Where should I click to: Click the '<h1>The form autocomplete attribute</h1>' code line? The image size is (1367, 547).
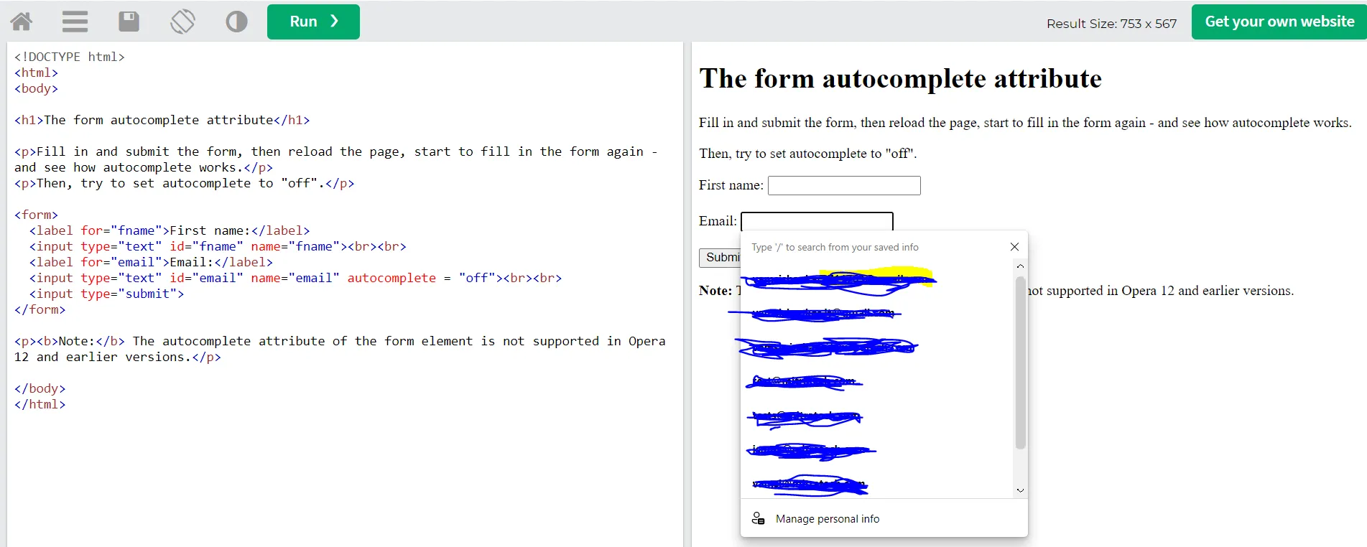pos(162,120)
